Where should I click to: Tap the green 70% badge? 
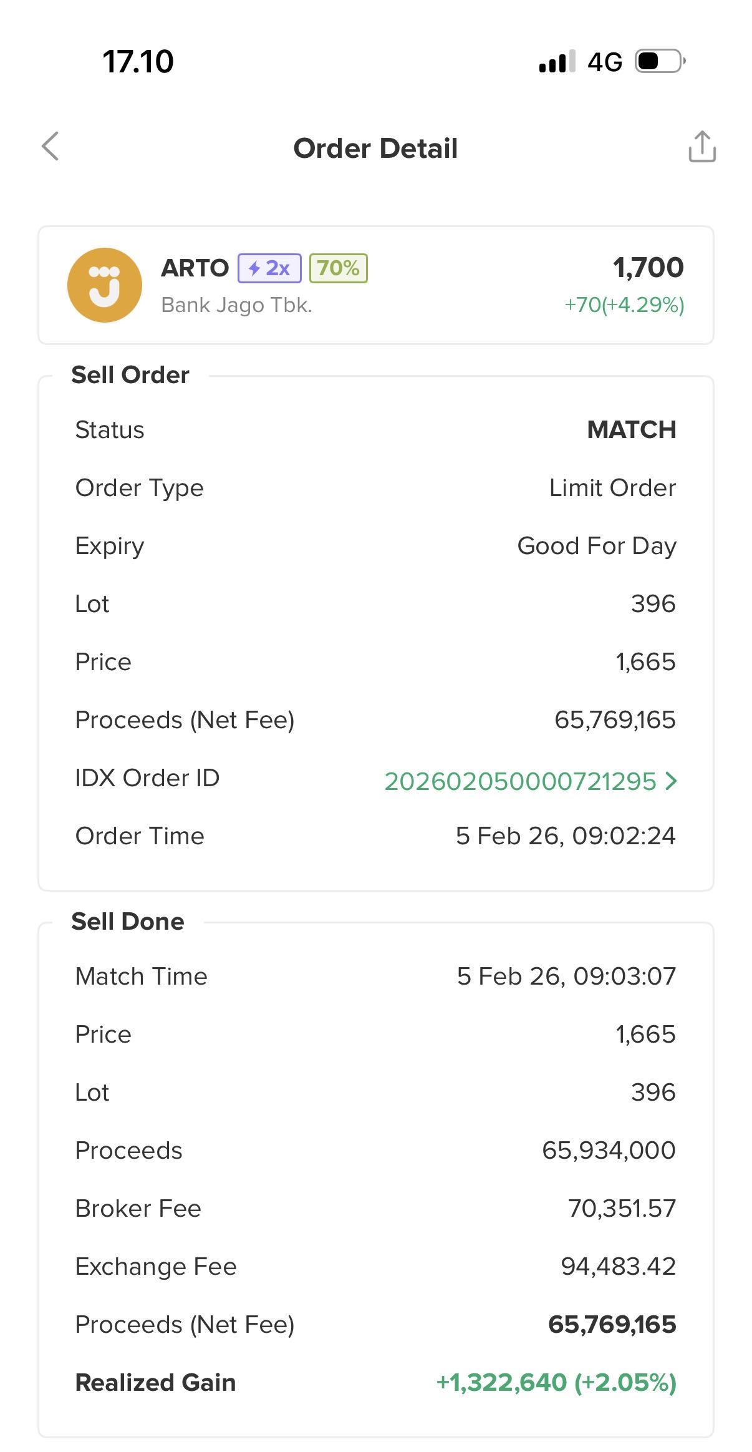[338, 268]
